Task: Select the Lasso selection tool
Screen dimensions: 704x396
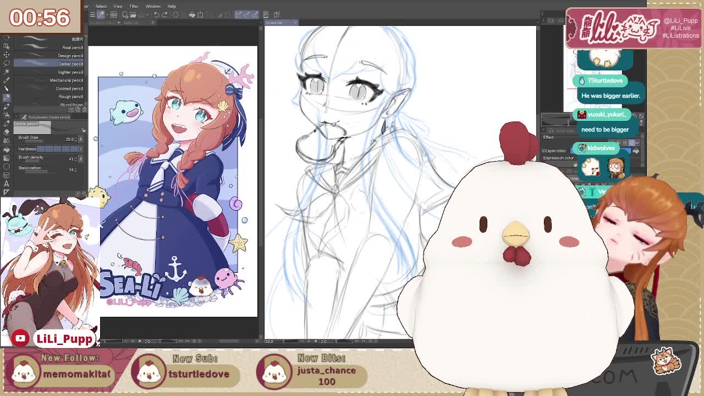Action: [x=7, y=63]
